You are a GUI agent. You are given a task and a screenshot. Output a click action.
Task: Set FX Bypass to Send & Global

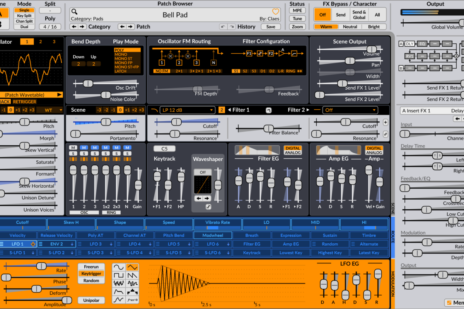click(x=359, y=15)
